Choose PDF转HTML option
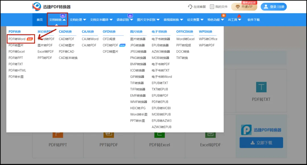 tap(17, 70)
